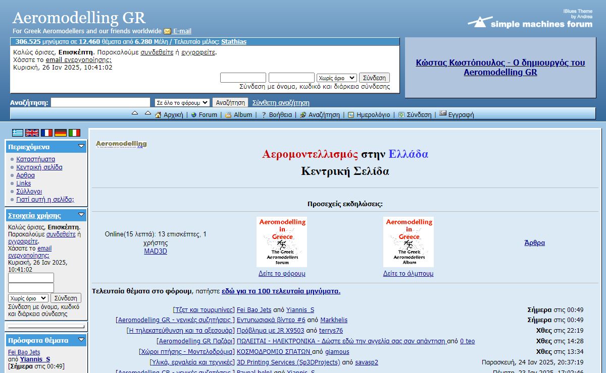The height and width of the screenshot is (373, 606).
Task: Click the first collapse arrow in navigation bar
Action: click(135, 113)
